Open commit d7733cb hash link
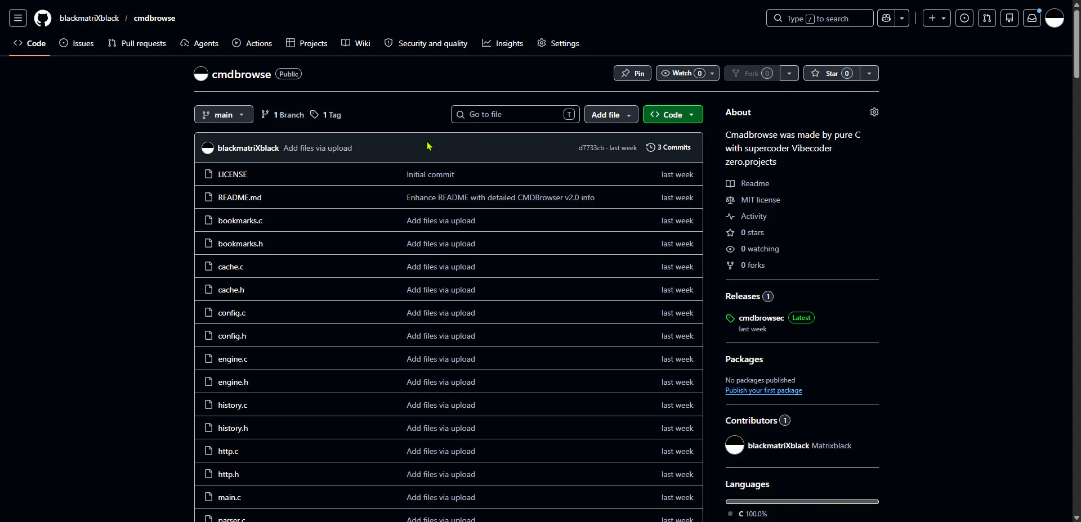The width and height of the screenshot is (1081, 522). (591, 148)
